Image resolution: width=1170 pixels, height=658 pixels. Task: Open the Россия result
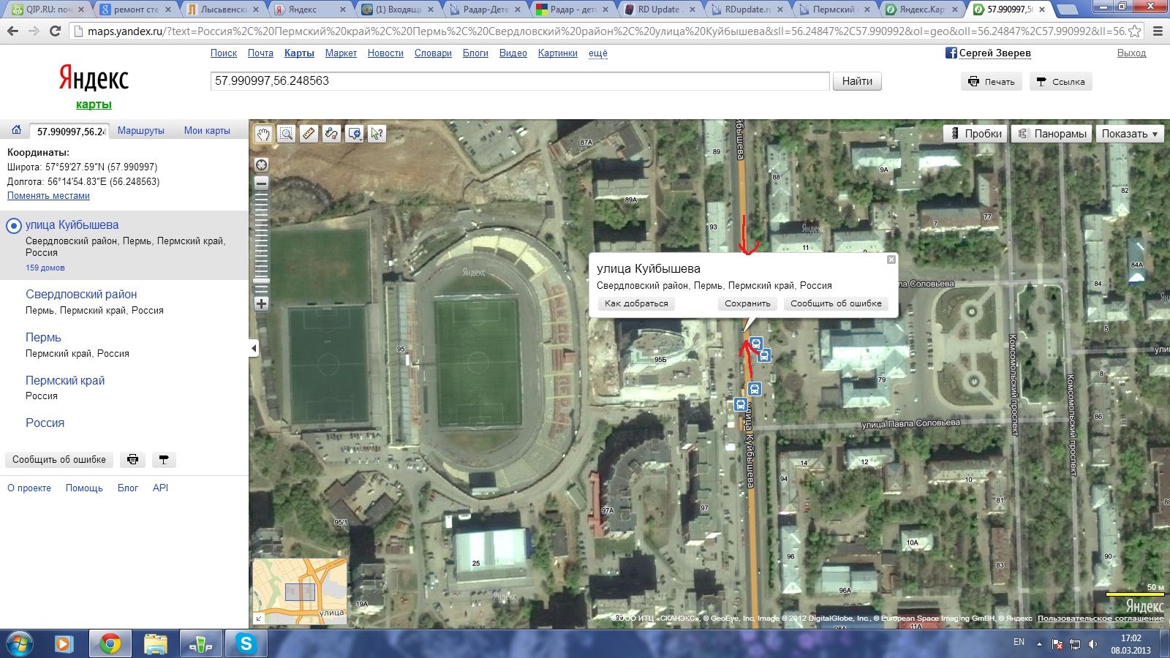(45, 423)
